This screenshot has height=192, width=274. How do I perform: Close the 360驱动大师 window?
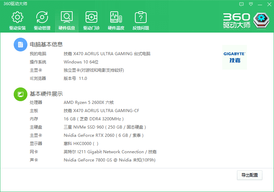point(269,4)
